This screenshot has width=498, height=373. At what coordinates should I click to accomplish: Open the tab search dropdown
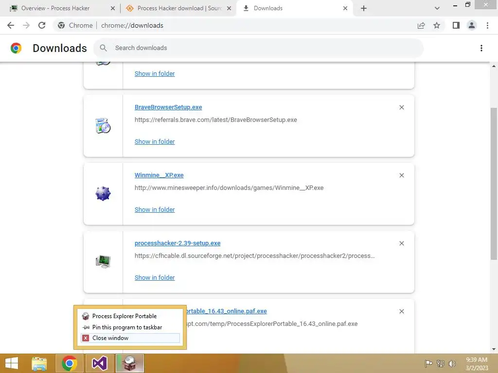[x=437, y=8]
